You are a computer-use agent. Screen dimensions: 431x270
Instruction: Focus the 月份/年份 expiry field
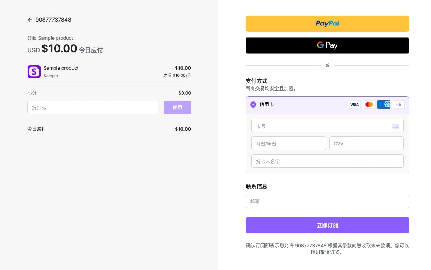tap(288, 143)
